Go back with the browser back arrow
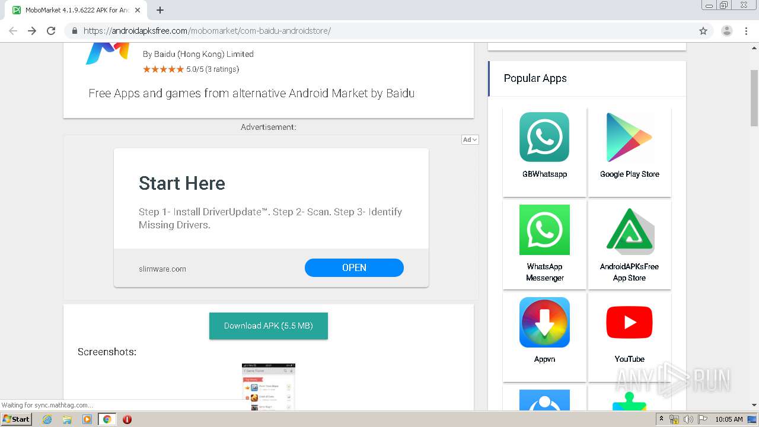This screenshot has height=427, width=759. (13, 31)
